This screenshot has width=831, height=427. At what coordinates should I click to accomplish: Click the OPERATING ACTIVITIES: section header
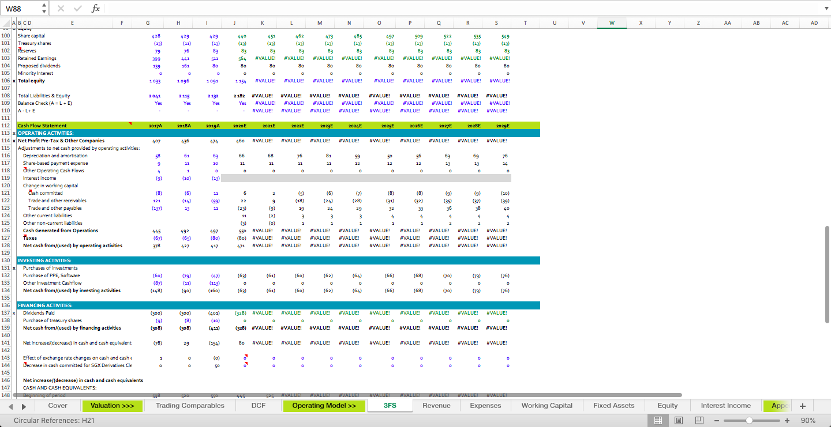(x=46, y=133)
